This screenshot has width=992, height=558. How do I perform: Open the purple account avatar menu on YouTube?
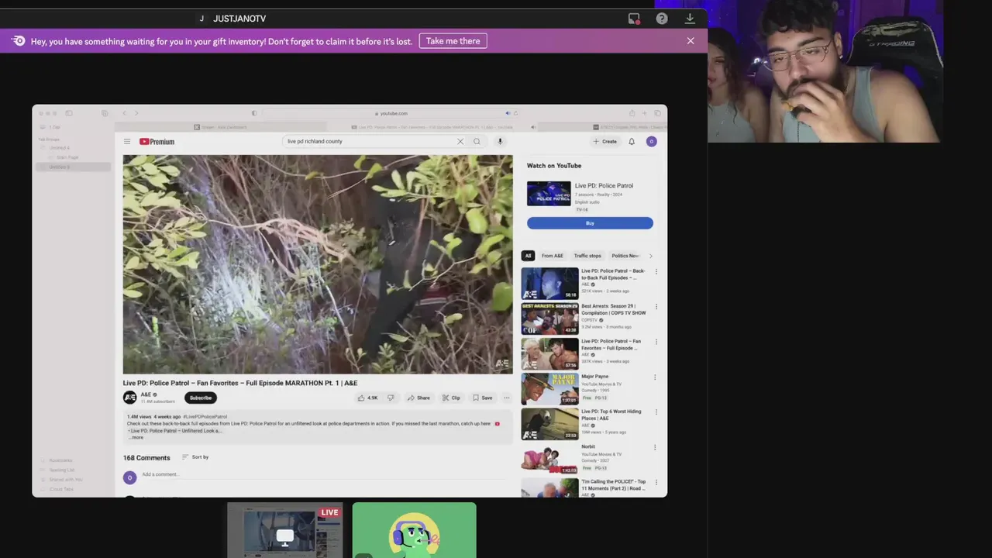[x=651, y=142]
